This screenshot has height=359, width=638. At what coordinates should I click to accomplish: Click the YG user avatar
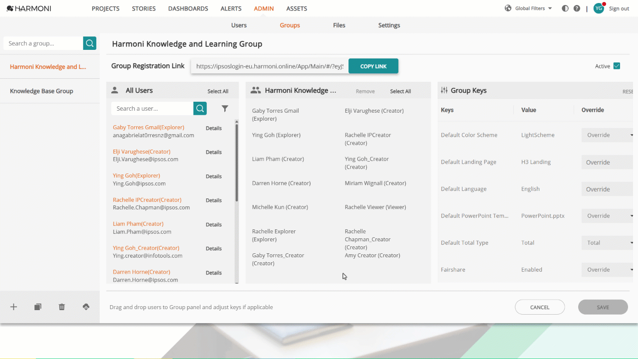pos(599,8)
